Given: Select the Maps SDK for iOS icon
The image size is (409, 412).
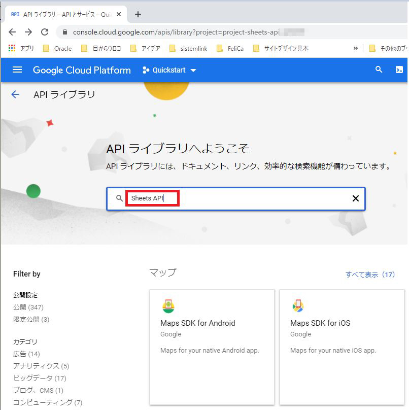Looking at the screenshot, I should point(297,305).
